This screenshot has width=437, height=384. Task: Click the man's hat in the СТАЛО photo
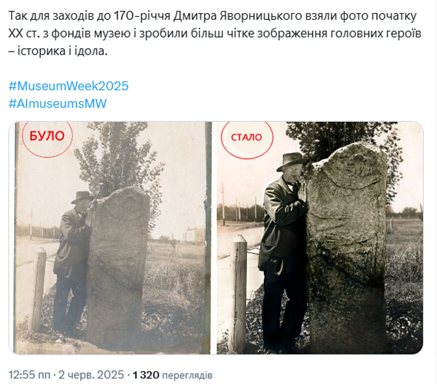pos(292,161)
